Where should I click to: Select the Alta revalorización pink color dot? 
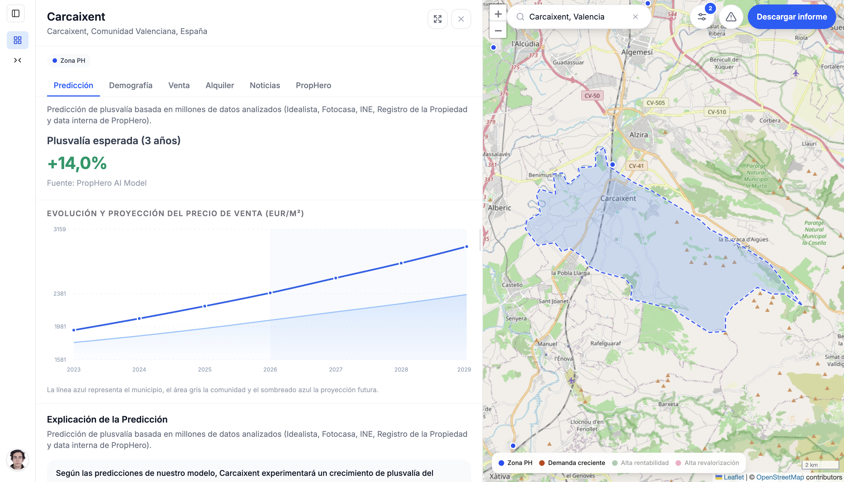point(679,463)
